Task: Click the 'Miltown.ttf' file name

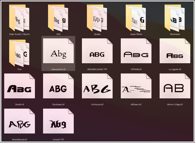Action: coord(136,104)
